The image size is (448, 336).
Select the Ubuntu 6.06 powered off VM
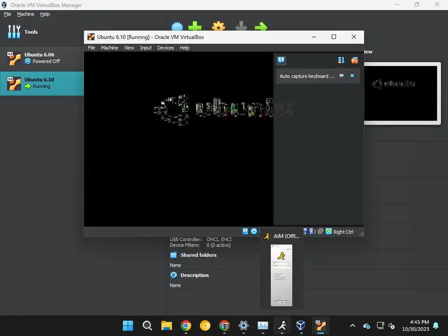click(42, 58)
